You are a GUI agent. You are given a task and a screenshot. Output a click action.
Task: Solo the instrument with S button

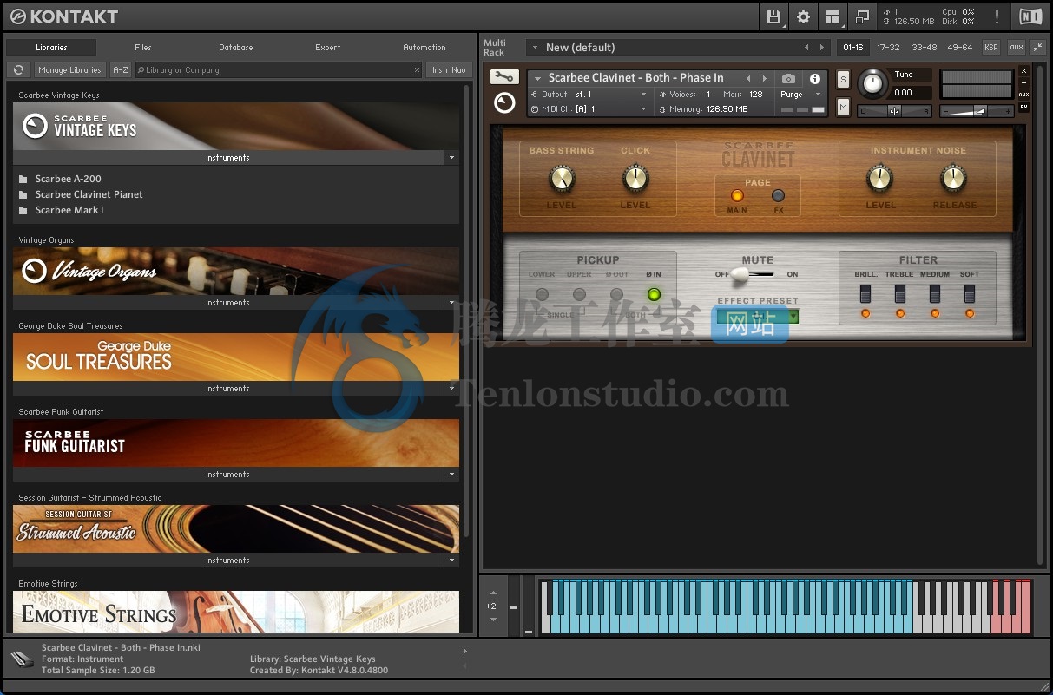coord(843,80)
